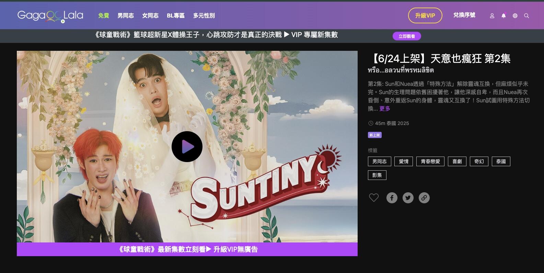This screenshot has height=273, width=544.
Task: Open the search magnifier icon
Action: (x=526, y=16)
